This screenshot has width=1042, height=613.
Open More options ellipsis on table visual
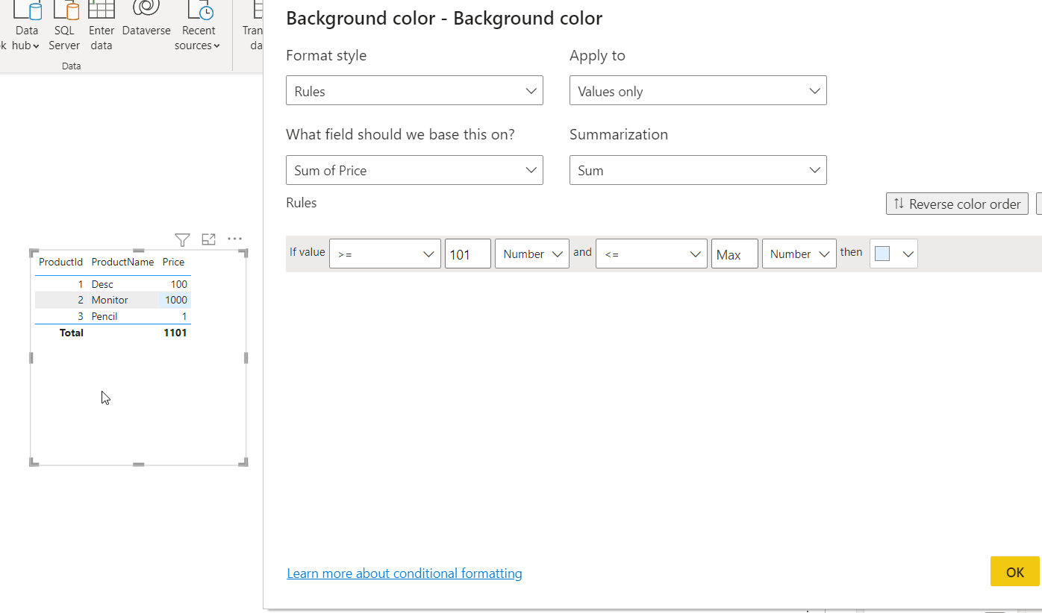[x=235, y=239]
